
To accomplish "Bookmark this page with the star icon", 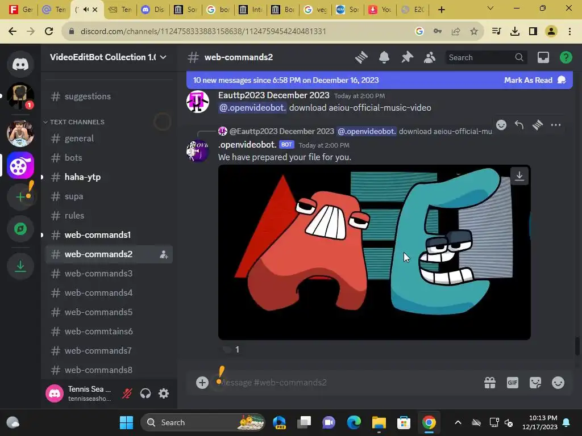I will pyautogui.click(x=474, y=31).
